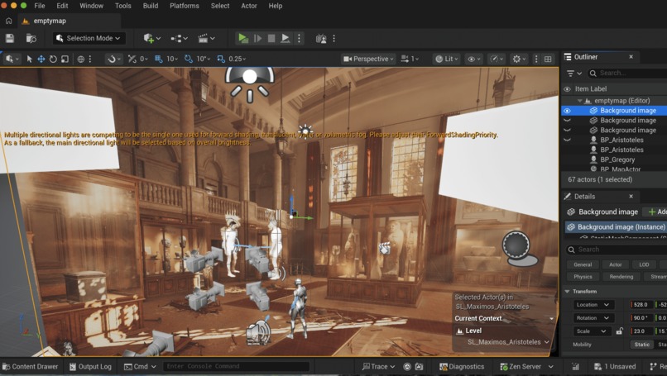Show the hidden BP_Aristoteles actor via closed-eye icon
The width and height of the screenshot is (667, 376).
[x=567, y=140]
